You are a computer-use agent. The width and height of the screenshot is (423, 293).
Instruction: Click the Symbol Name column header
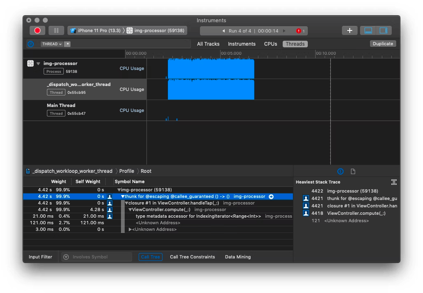click(130, 181)
